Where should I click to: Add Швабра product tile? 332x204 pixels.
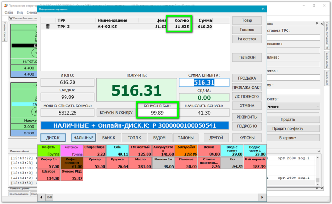coord(49,175)
